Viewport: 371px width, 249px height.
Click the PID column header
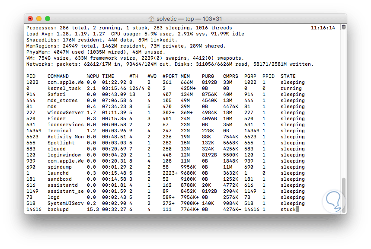coord(31,76)
